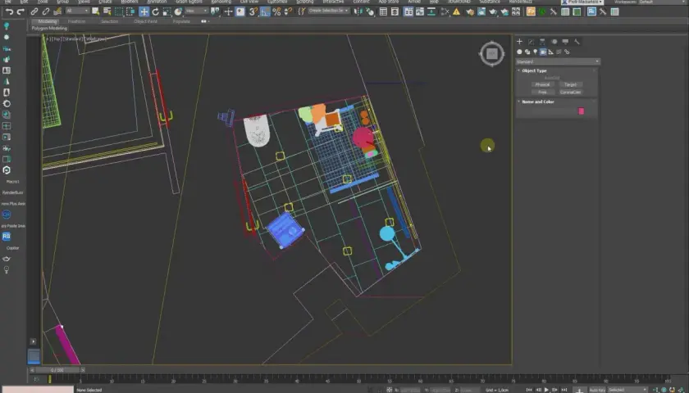The image size is (689, 393).
Task: Open the Rendered Frame Window icon
Action: [481, 11]
